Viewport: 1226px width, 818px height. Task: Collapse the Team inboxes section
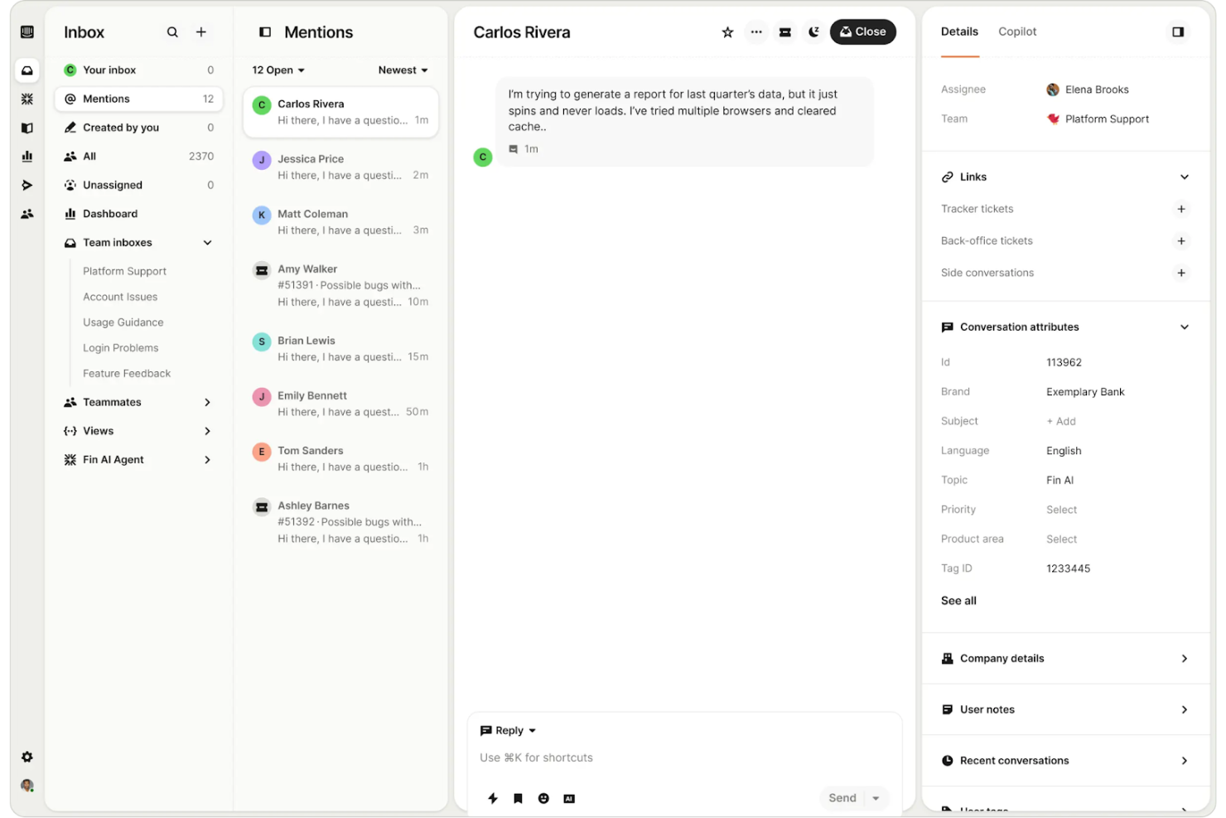pos(207,242)
